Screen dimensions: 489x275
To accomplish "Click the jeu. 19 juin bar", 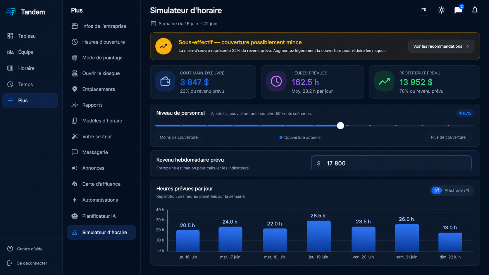I will tap(319, 236).
